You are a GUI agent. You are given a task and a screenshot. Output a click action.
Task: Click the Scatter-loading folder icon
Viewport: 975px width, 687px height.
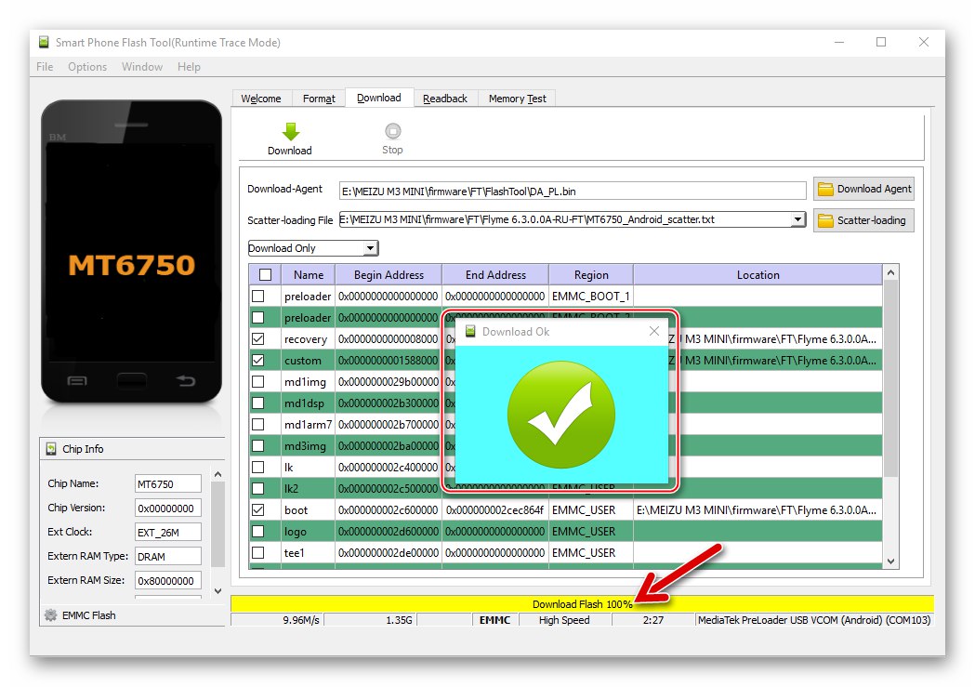click(x=827, y=220)
